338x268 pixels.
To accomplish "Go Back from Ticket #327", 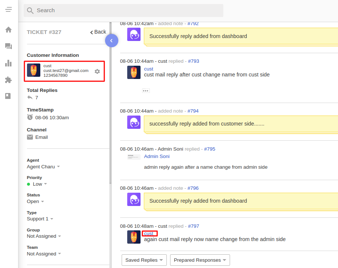I will (98, 32).
